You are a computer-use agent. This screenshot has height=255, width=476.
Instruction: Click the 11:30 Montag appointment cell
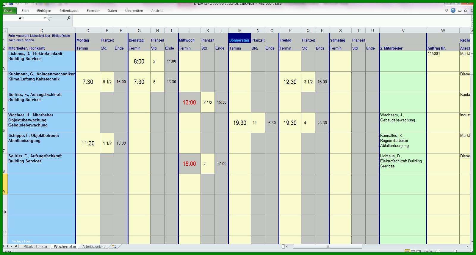(x=88, y=143)
